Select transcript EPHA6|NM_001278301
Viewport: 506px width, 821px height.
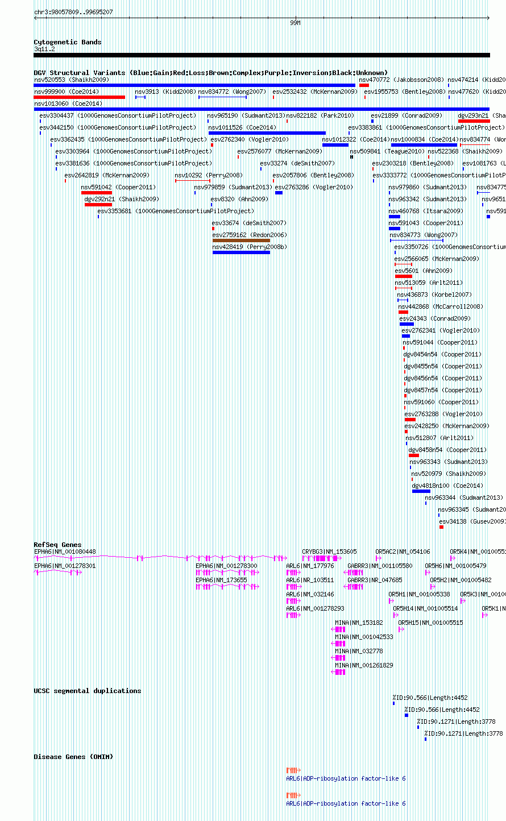(x=65, y=566)
